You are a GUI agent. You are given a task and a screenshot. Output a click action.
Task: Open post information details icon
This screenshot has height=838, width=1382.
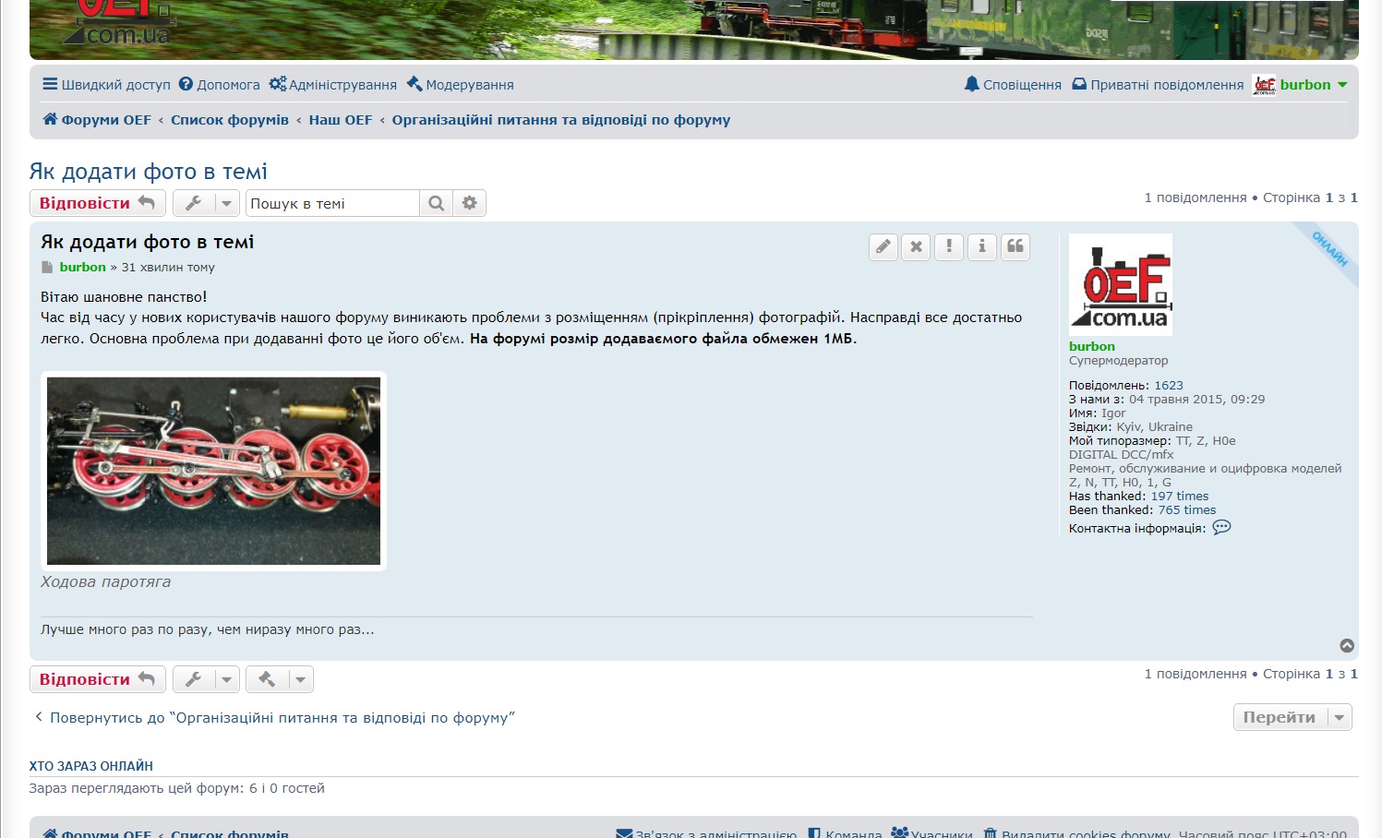coord(982,246)
